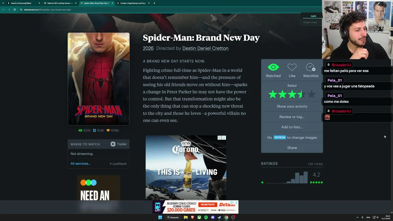Show hidden system tray icons

click(x=357, y=217)
